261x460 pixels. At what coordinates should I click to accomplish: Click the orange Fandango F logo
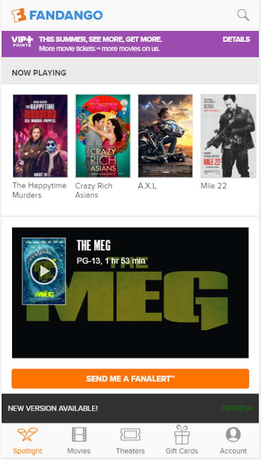click(x=19, y=16)
